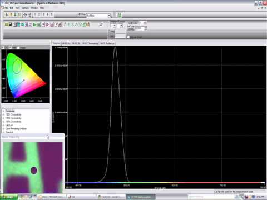Toggle first checkbox above the chromaticity diagram
Image resolution: width=267 pixels, height=200 pixels.
[x=2, y=48]
